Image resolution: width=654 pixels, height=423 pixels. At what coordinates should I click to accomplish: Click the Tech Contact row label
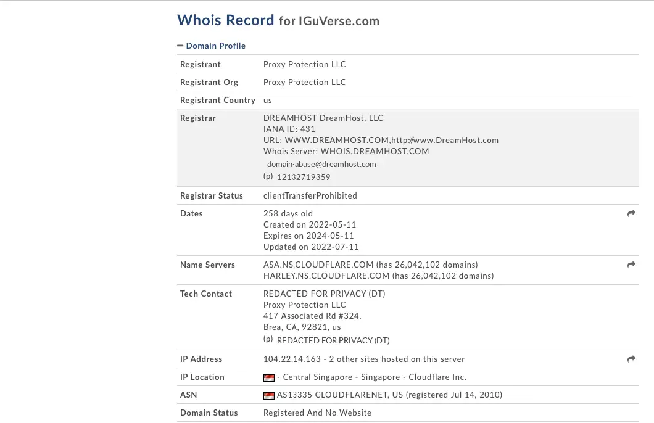point(206,294)
